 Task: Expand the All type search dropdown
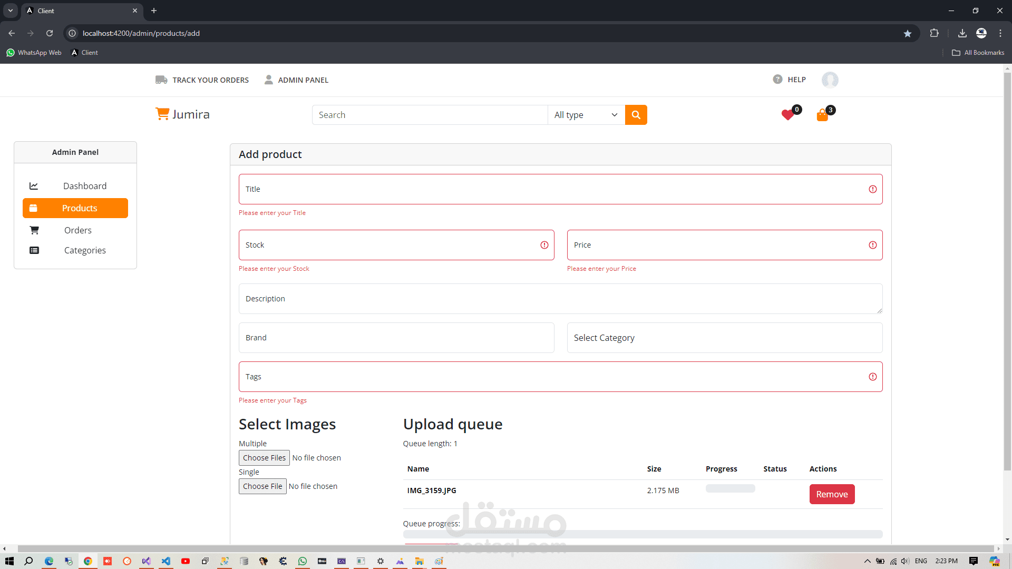tap(586, 115)
